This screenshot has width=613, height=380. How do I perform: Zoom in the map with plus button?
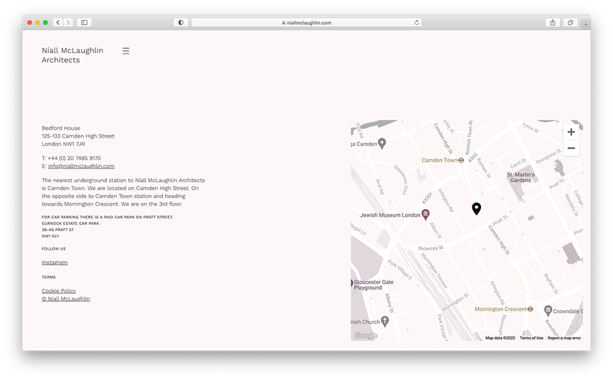click(x=571, y=132)
